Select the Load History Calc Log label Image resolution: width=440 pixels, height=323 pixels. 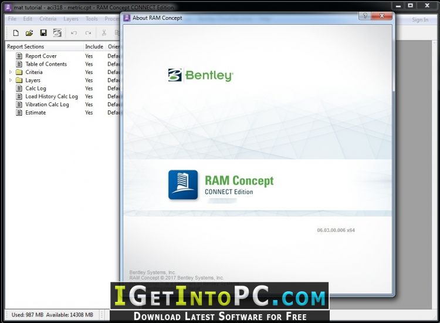[52, 96]
